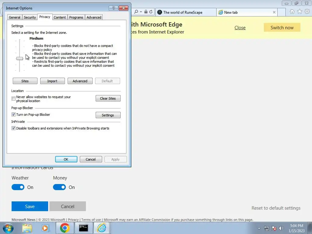Open the Command Prompt taskbar icon

coord(83,228)
